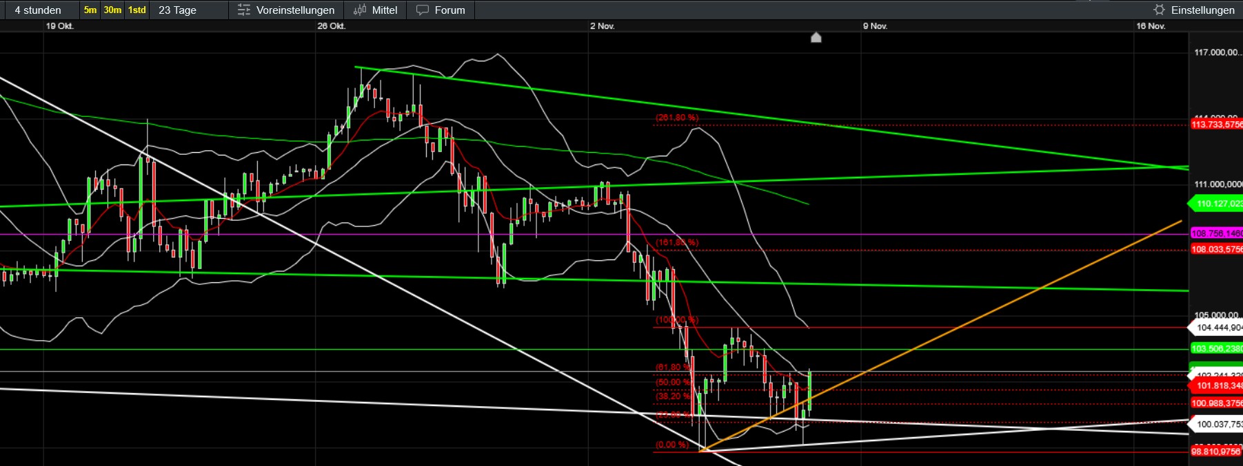This screenshot has width=1243, height=466.
Task: Switch to the 30m quick timeframe
Action: coord(112,10)
